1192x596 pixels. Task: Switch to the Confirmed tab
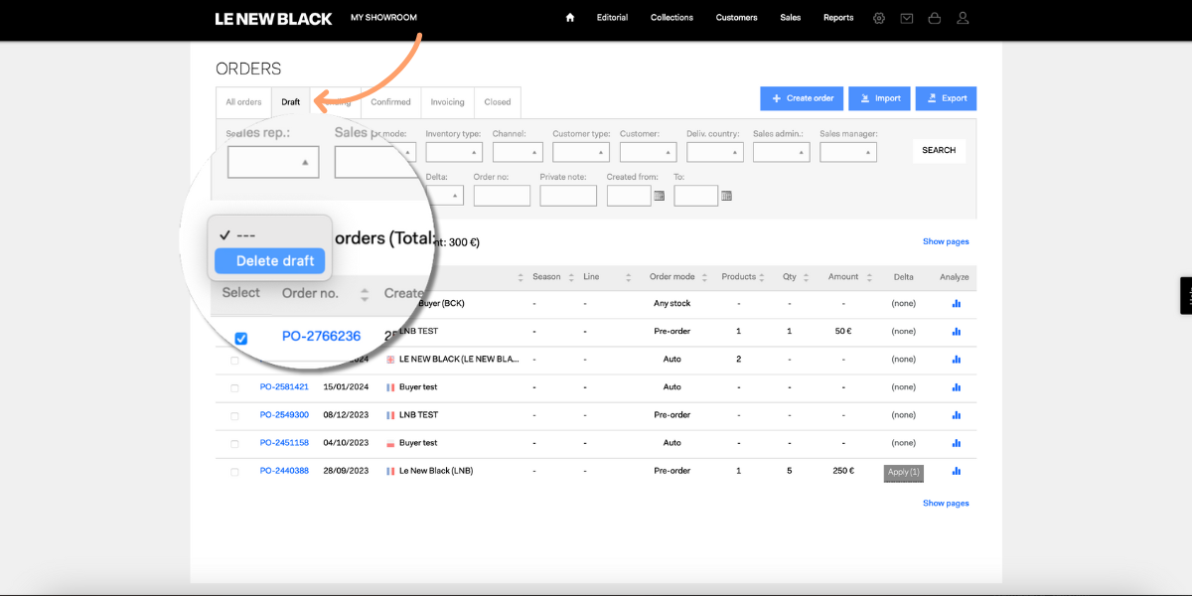point(391,102)
